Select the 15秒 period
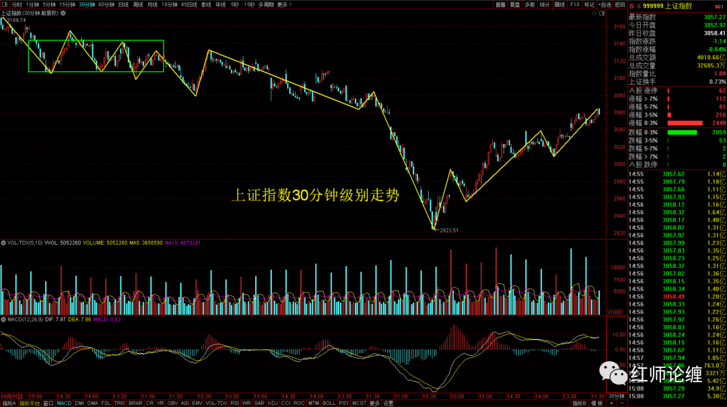 [x=250, y=5]
